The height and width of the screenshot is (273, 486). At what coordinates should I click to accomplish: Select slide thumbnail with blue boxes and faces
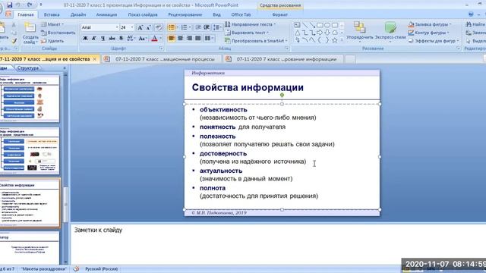30,98
